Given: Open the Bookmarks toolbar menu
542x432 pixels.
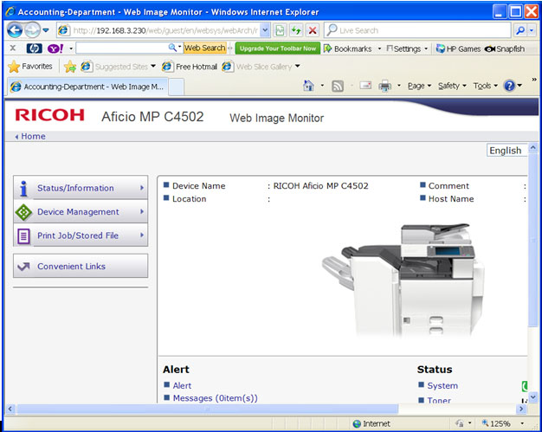Looking at the screenshot, I should point(352,48).
